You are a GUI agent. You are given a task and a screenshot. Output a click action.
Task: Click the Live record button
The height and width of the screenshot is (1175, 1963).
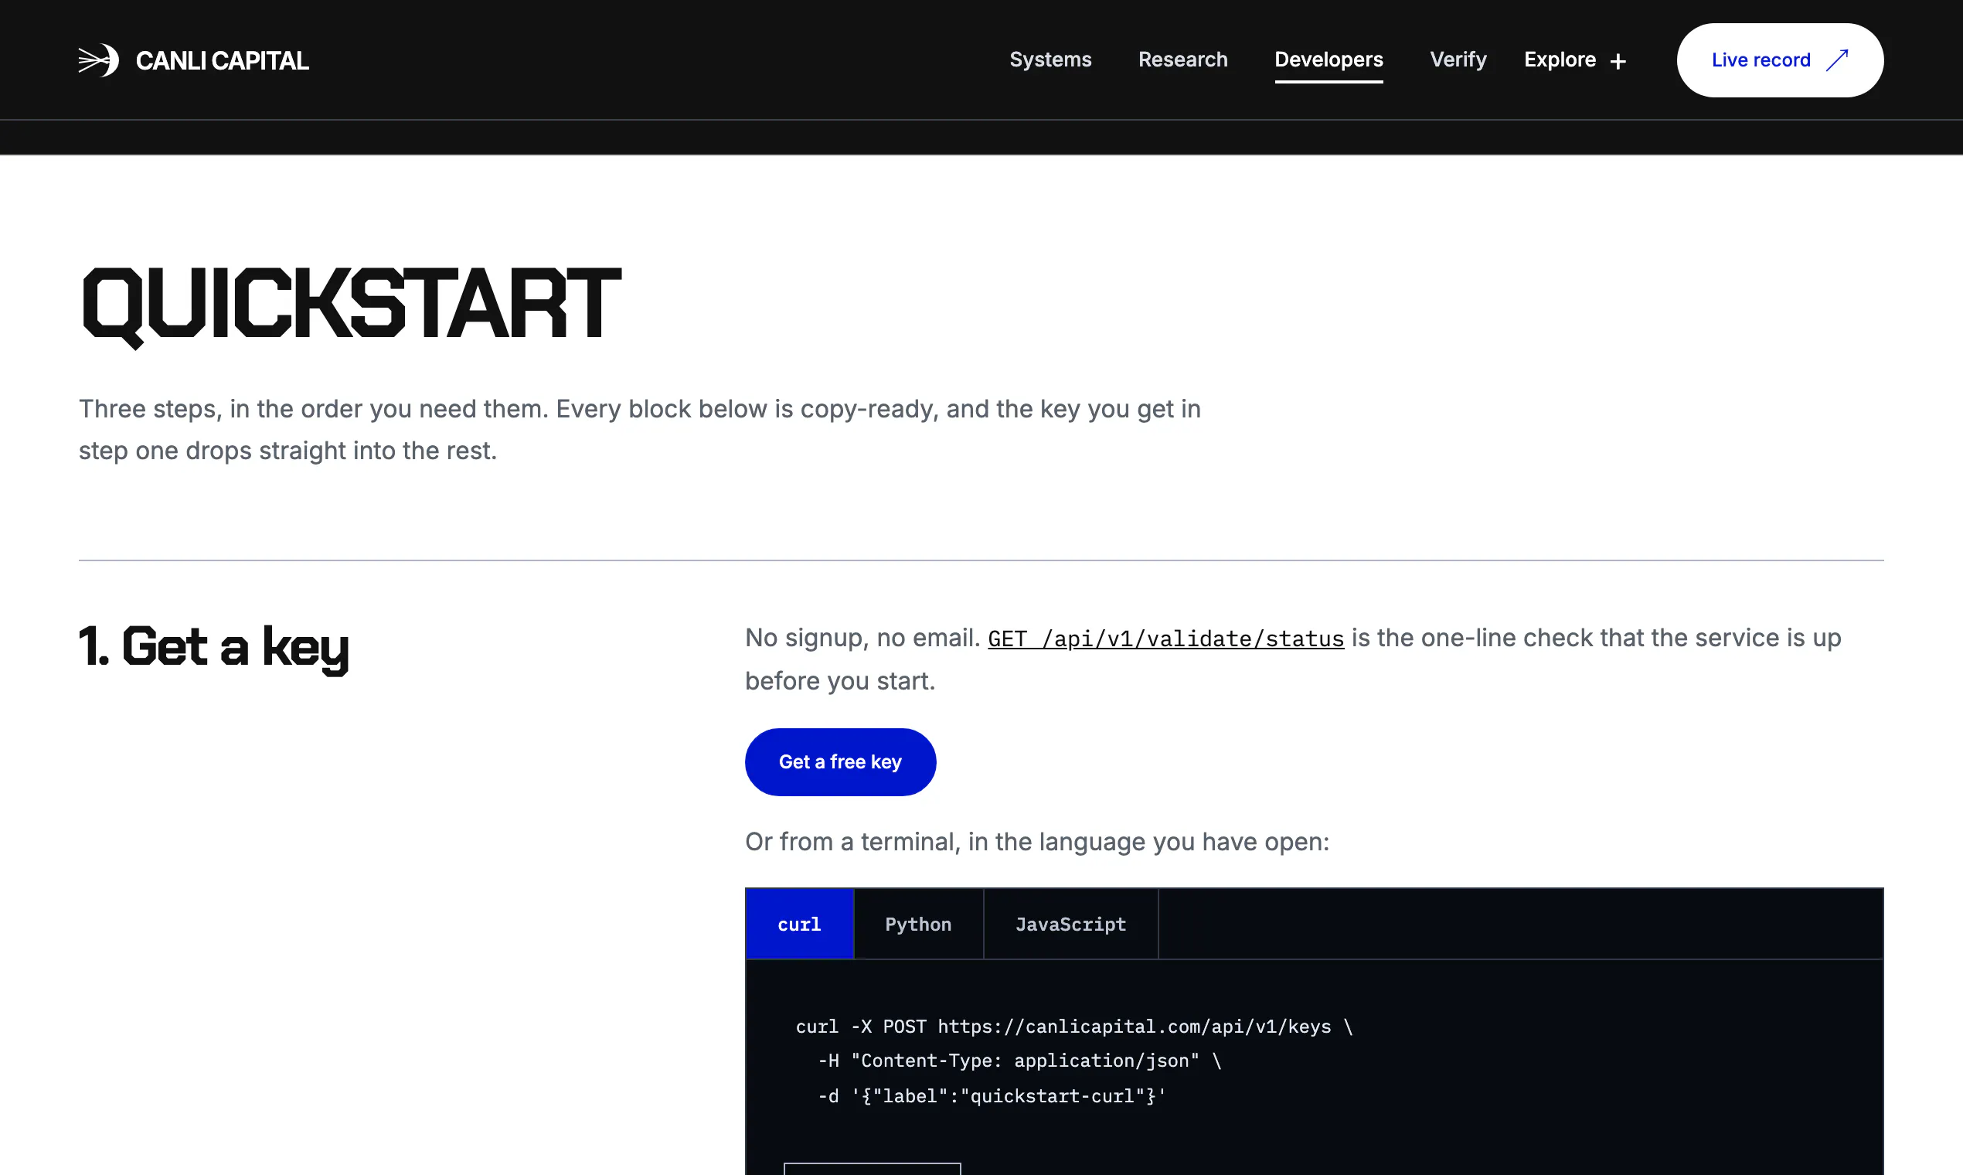(1779, 60)
